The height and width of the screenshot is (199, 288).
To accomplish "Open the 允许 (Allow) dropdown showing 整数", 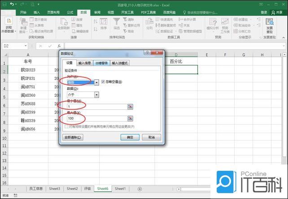I will click(96, 82).
